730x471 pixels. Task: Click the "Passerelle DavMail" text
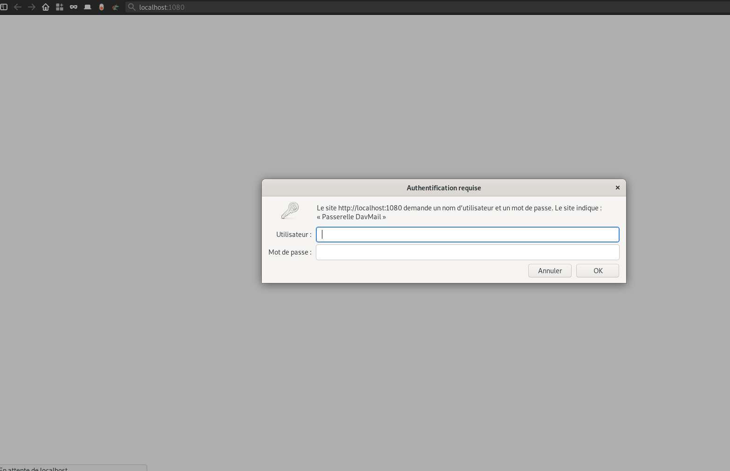[351, 217]
